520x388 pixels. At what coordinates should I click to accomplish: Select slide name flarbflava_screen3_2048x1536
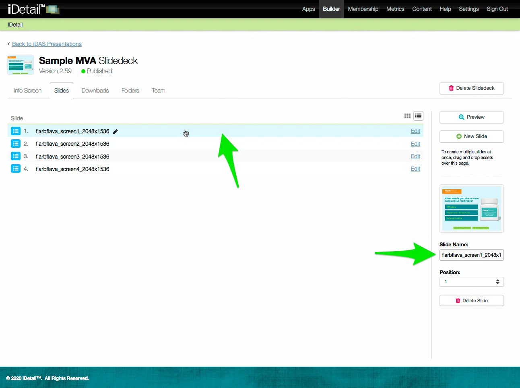tap(72, 157)
